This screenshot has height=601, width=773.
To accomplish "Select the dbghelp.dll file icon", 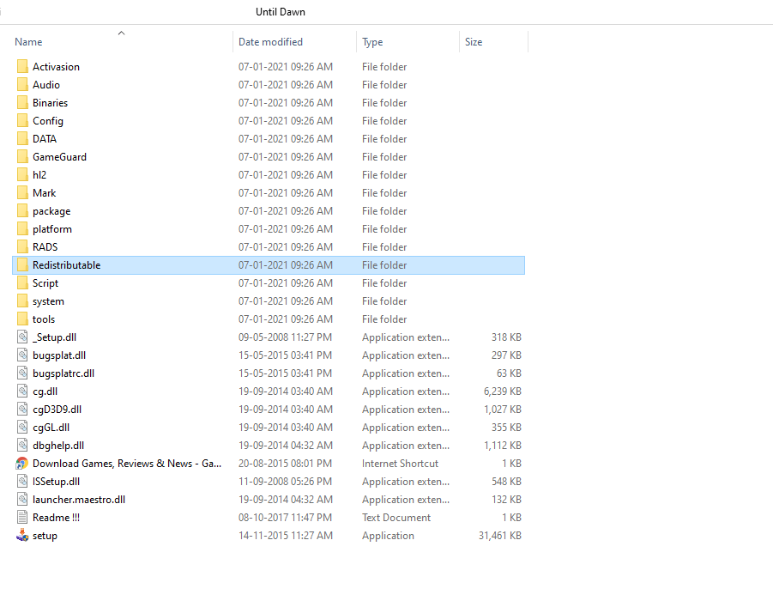I will click(22, 446).
